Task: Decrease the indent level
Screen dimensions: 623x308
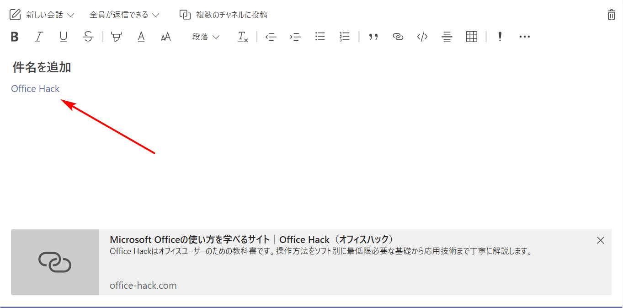Action: coord(271,37)
